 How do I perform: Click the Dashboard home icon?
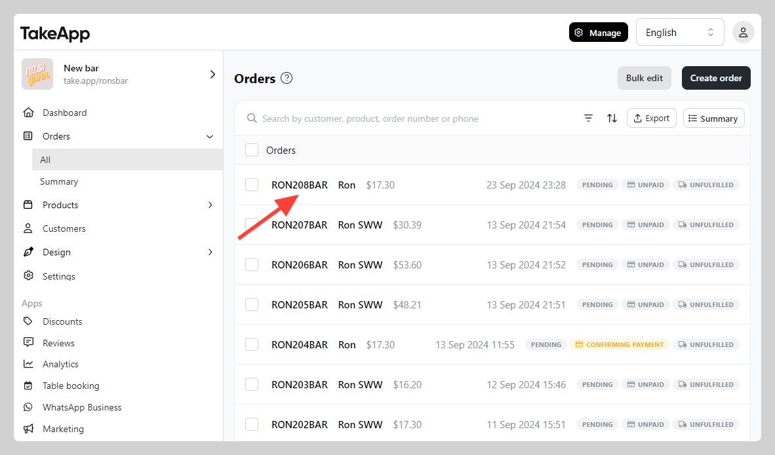point(29,113)
